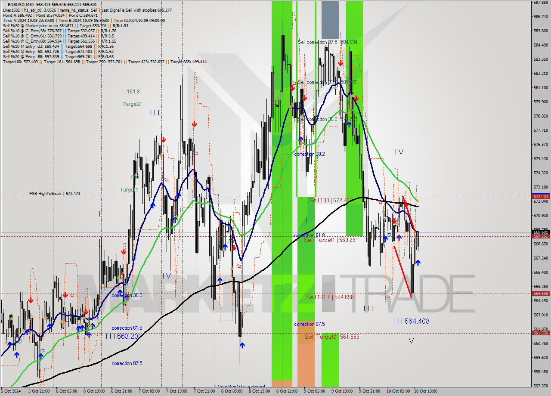
Task: Click the current price tag 569.601
Action: pyautogui.click(x=541, y=232)
